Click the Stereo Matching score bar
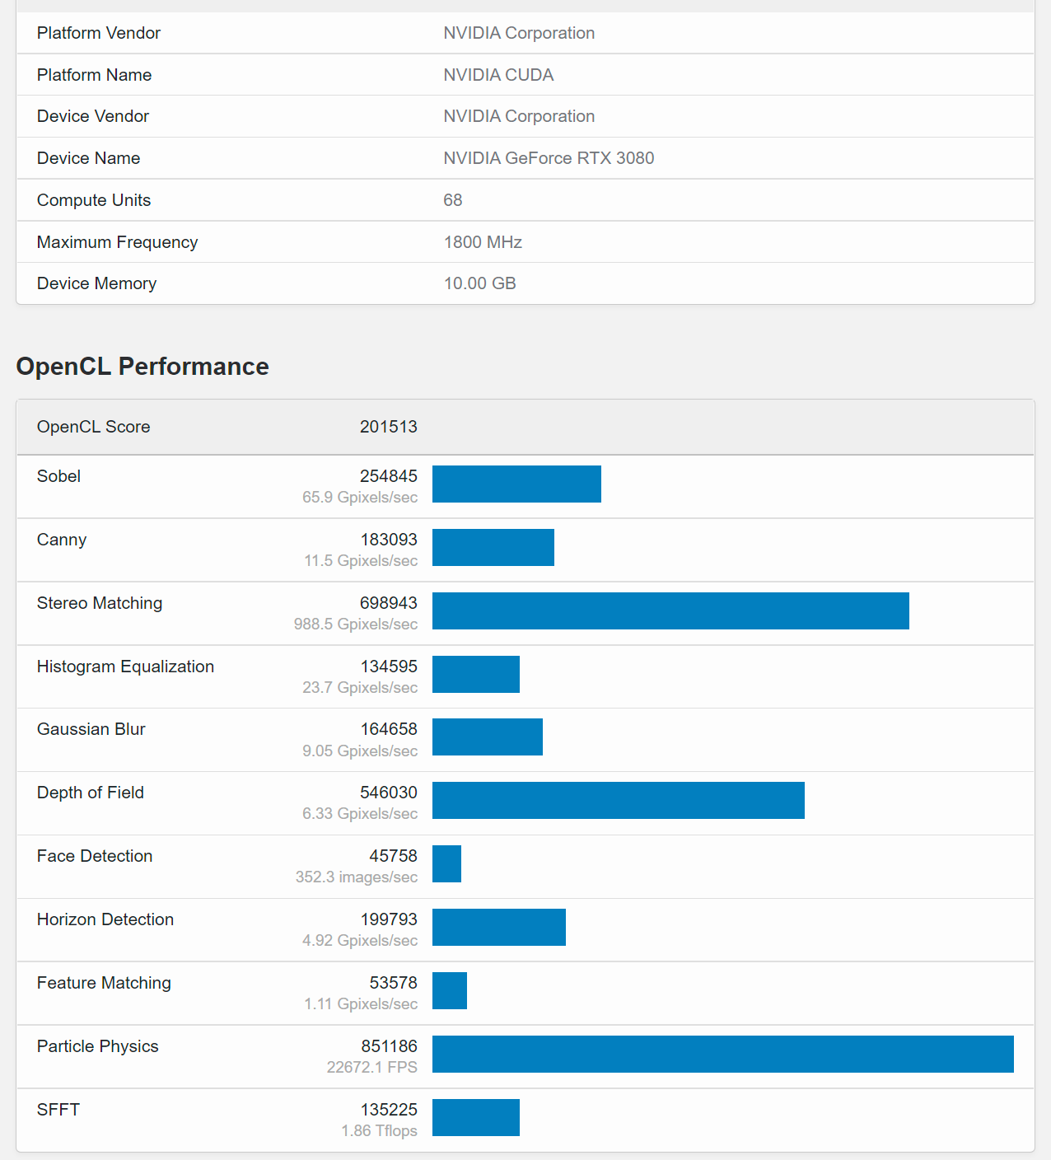The image size is (1051, 1160). point(670,610)
